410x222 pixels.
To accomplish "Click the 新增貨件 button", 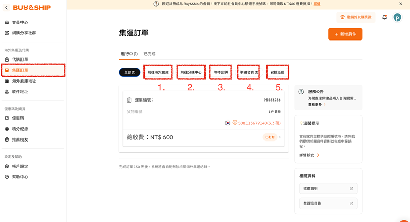I will 345,34.
